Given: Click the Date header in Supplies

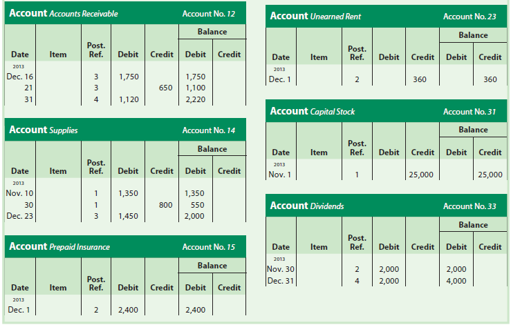Looking at the screenshot, I should (20, 171).
